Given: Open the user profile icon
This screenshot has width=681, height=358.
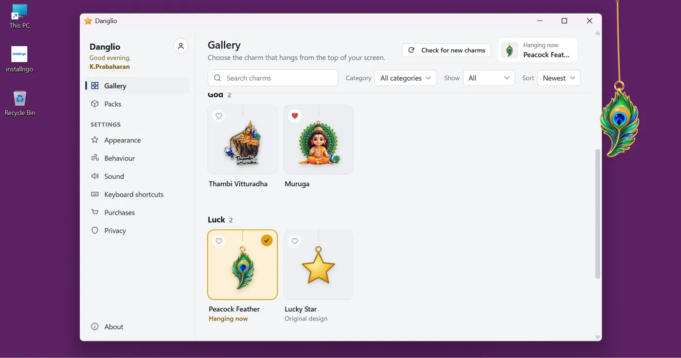Looking at the screenshot, I should [180, 46].
